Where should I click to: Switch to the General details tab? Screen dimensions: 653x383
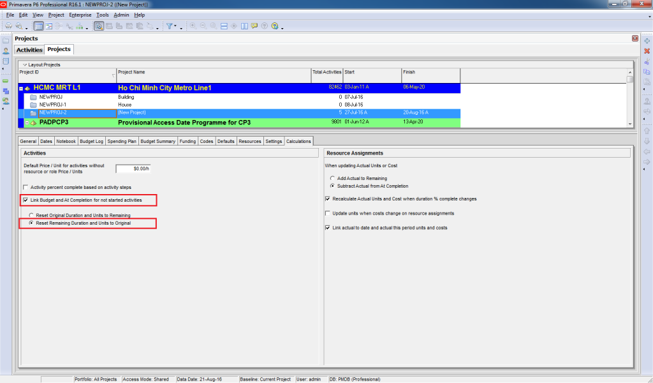tap(28, 141)
